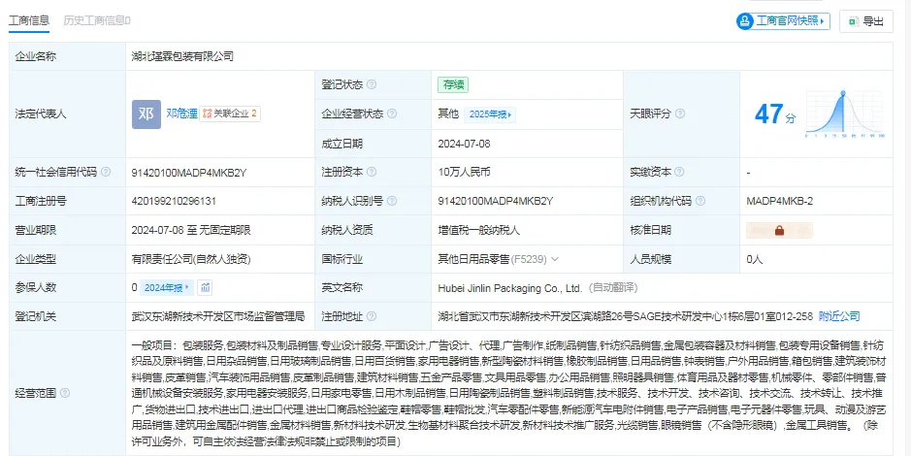Switch to the 历史工商信息 tab
The image size is (911, 456).
click(x=96, y=20)
